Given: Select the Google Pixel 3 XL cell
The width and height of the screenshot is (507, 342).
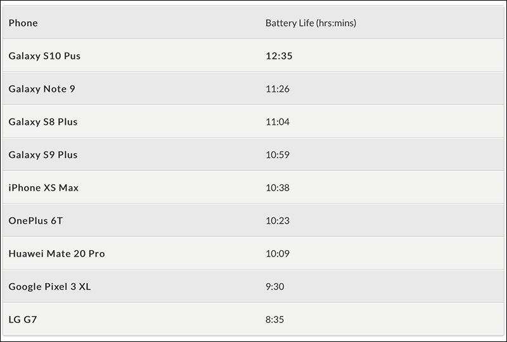Looking at the screenshot, I should (49, 287).
